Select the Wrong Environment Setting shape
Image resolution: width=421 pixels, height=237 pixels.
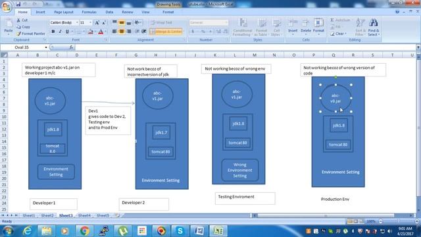point(239,170)
